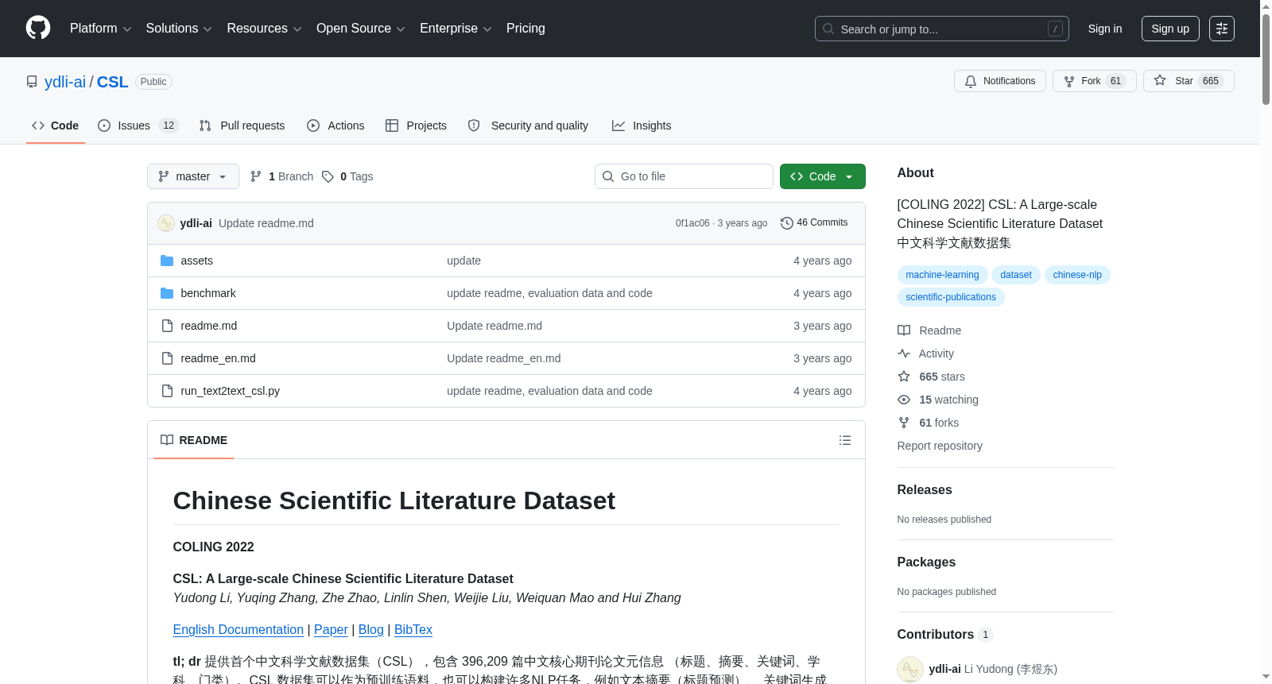Switch to the Actions tab
Viewport: 1272px width, 684px height.
[x=335, y=126]
